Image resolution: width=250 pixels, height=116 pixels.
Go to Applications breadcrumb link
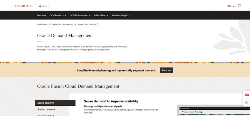[x=42, y=24]
